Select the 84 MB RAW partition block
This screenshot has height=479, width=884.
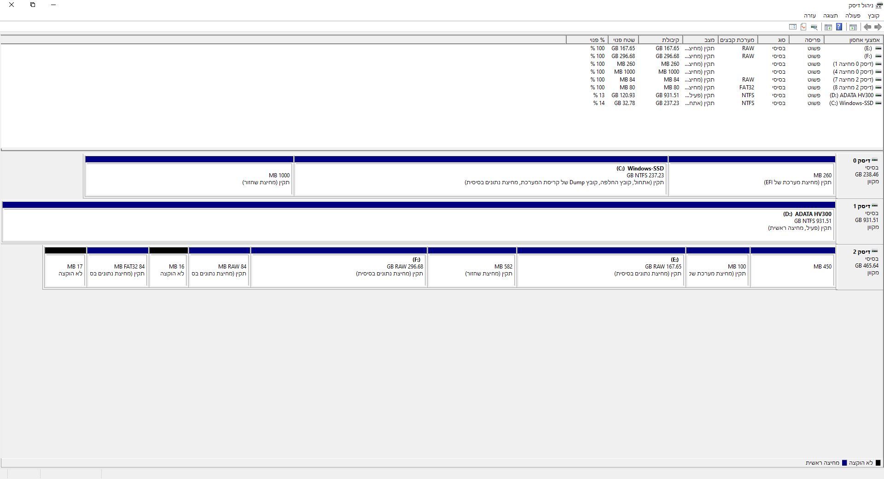219,267
